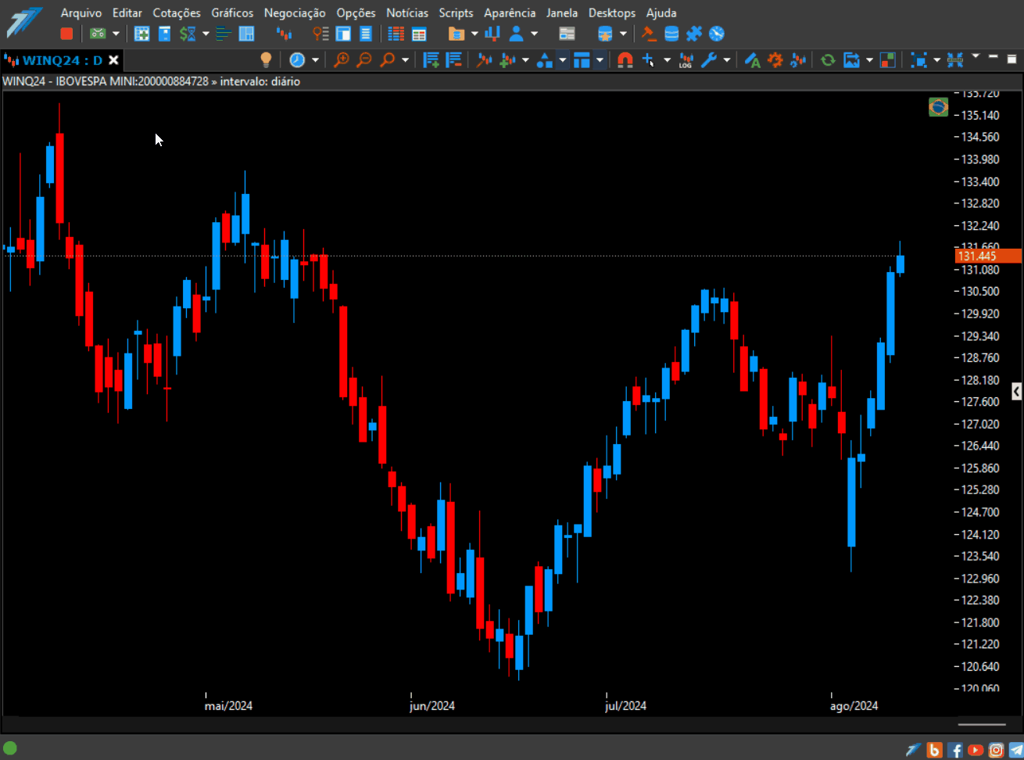
Task: Expand the side panel arrow handle
Action: [x=1016, y=391]
